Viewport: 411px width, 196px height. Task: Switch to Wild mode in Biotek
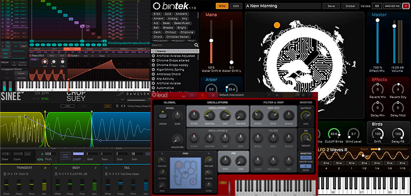point(222,6)
